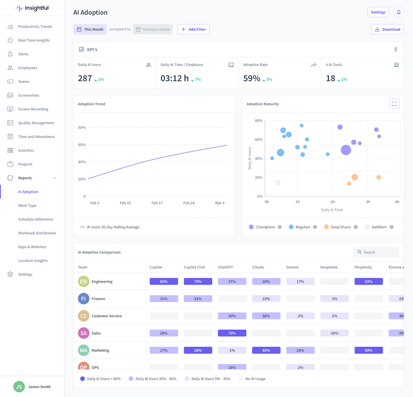Screen dimensions: 413x397
Task: Toggle Champions series in maturity legend
Action: click(262, 227)
